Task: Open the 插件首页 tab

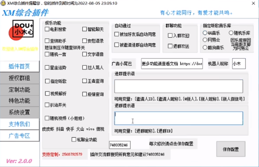Action: [x=19, y=66]
